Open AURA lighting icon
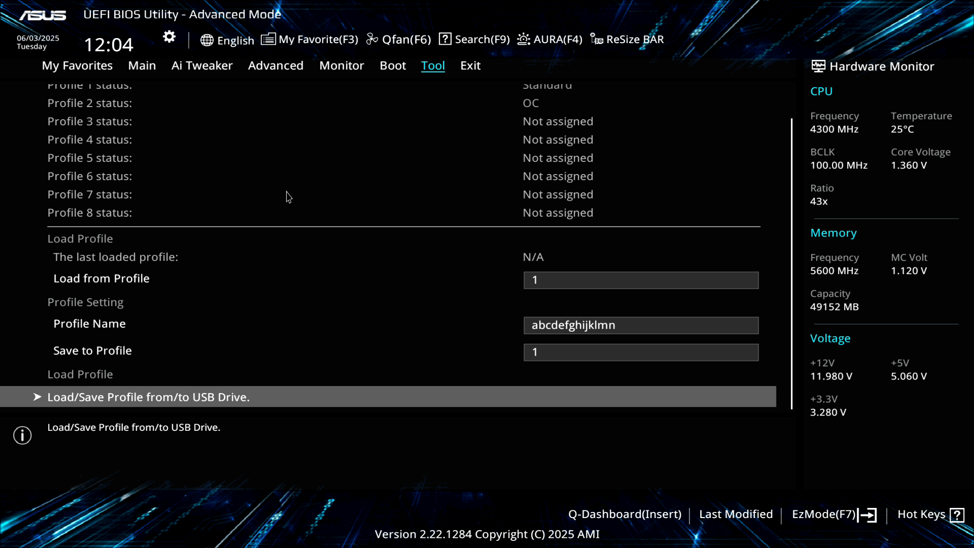This screenshot has height=548, width=974. click(524, 39)
